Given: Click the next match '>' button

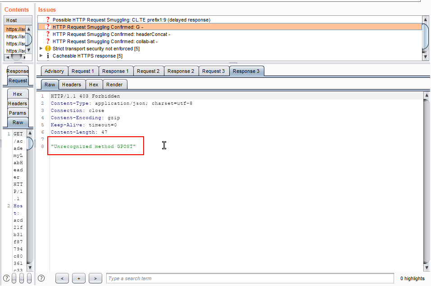Looking at the screenshot, I should tap(95, 278).
